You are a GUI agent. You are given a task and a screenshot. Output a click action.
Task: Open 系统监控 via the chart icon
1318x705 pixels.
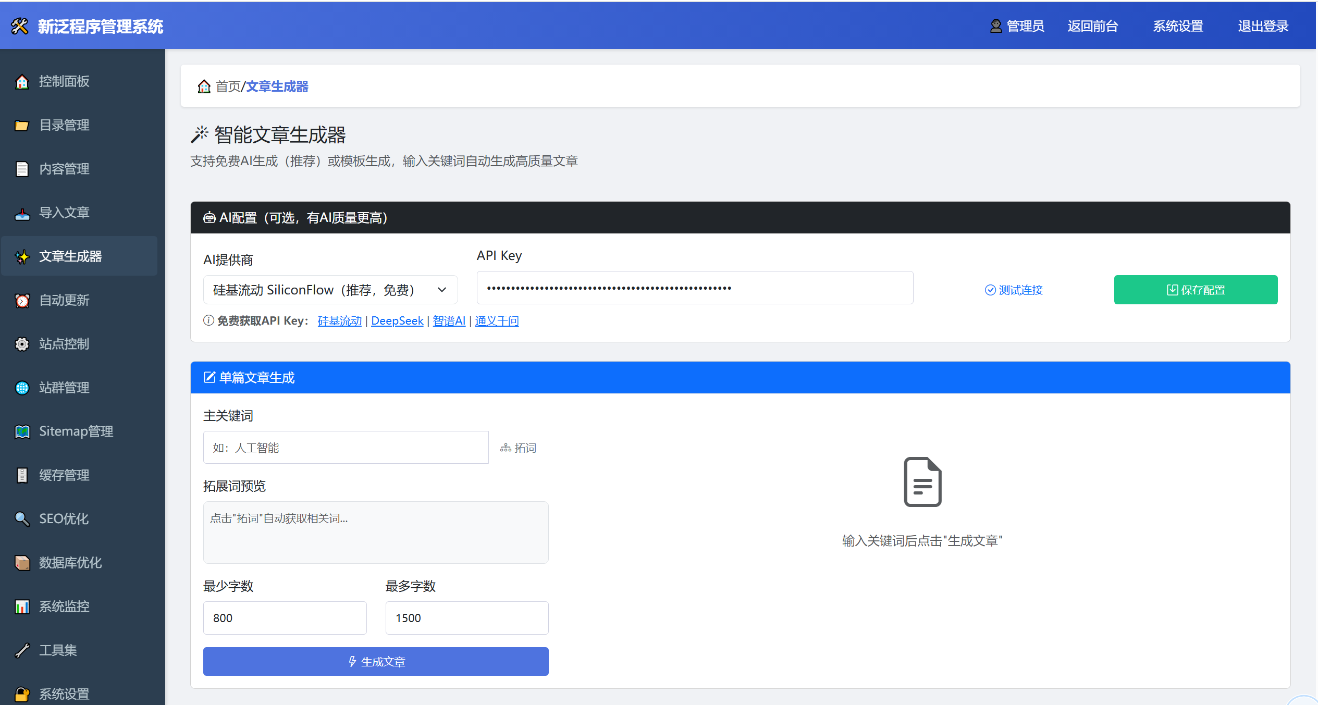(x=22, y=606)
